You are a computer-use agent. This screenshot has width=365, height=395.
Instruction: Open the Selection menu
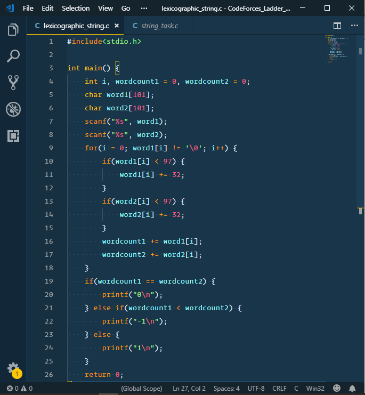coord(76,9)
